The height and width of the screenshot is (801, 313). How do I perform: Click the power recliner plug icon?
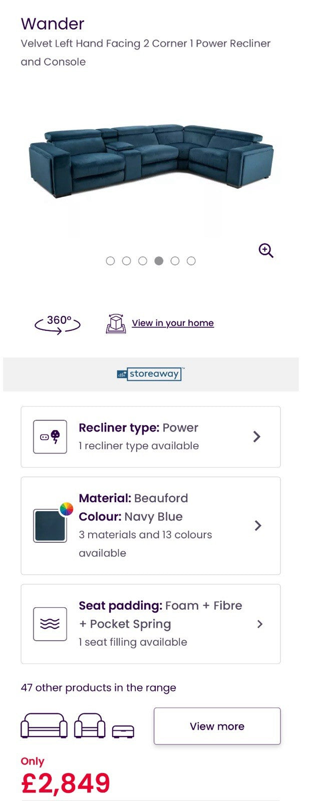[x=50, y=437]
